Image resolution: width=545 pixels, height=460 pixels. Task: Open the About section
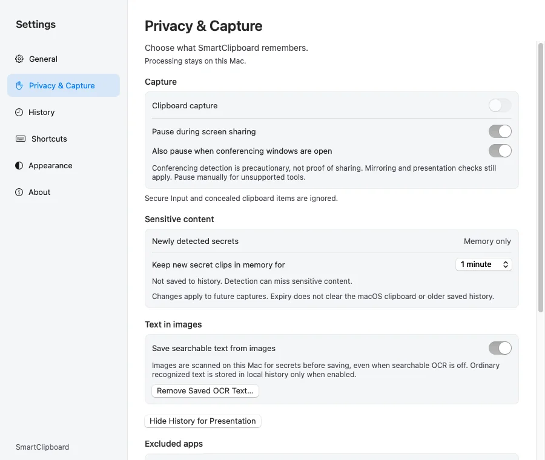pos(64,192)
